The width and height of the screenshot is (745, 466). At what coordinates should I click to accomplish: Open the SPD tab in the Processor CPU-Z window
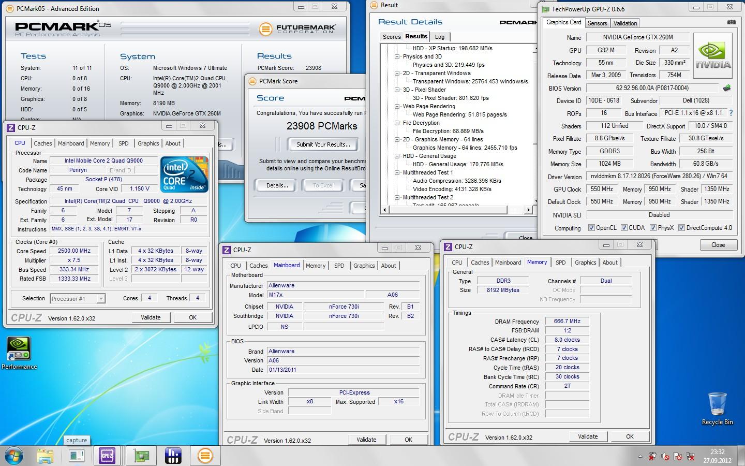pyautogui.click(x=123, y=143)
